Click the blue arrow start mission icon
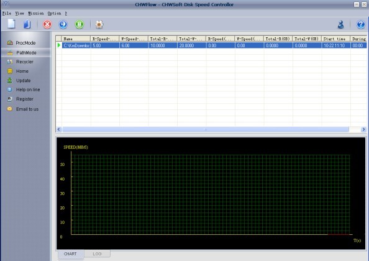 (x=63, y=24)
